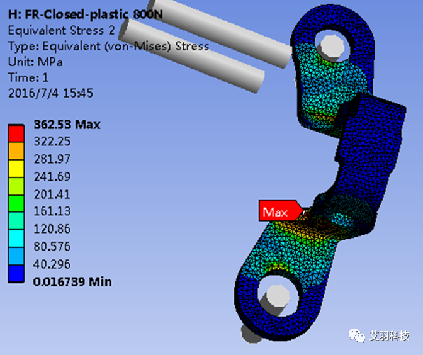The image size is (423, 355).
Task: Click the legend value 161.13
Action: pyautogui.click(x=52, y=211)
